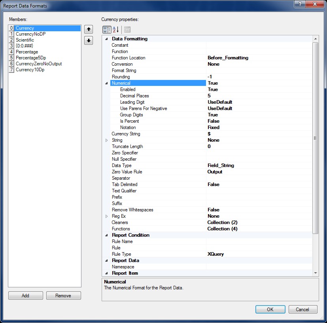This screenshot has width=327, height=323.
Task: Click the Help question mark button
Action: [x=300, y=4]
